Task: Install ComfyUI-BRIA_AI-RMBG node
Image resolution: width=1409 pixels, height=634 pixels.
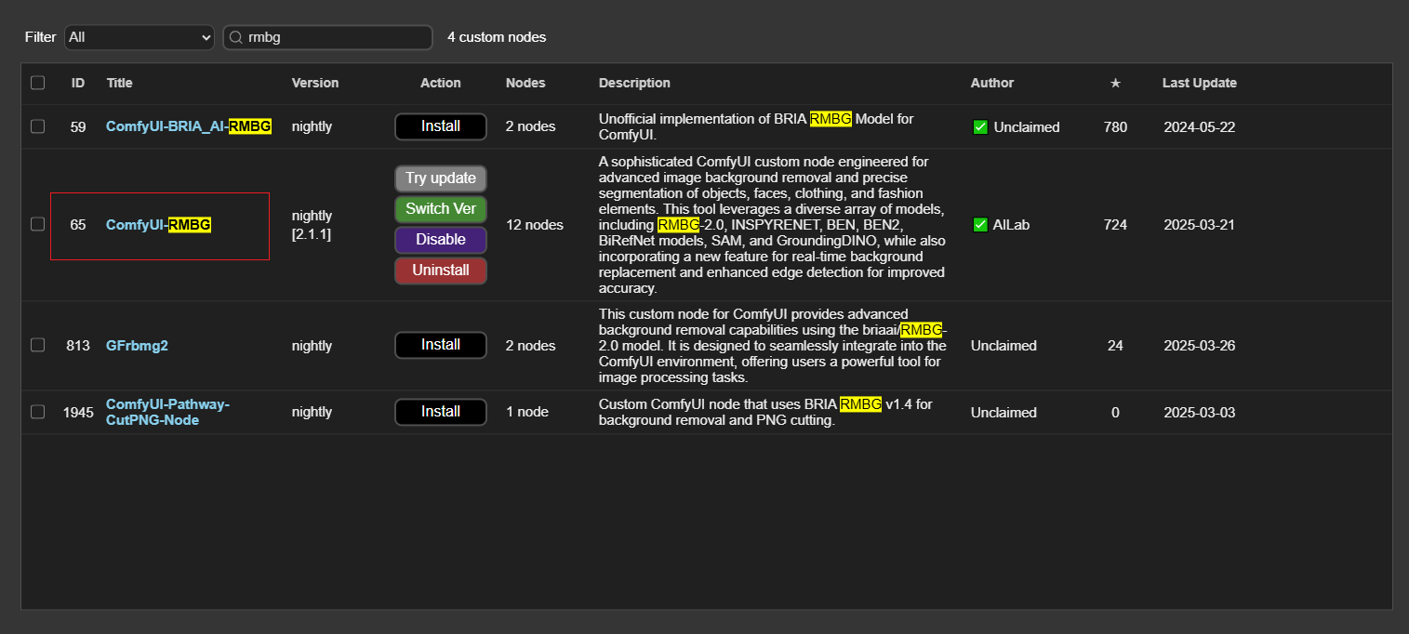Action: 440,126
